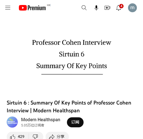
Task: Start voice search with microphone icon
Action: 96,8
